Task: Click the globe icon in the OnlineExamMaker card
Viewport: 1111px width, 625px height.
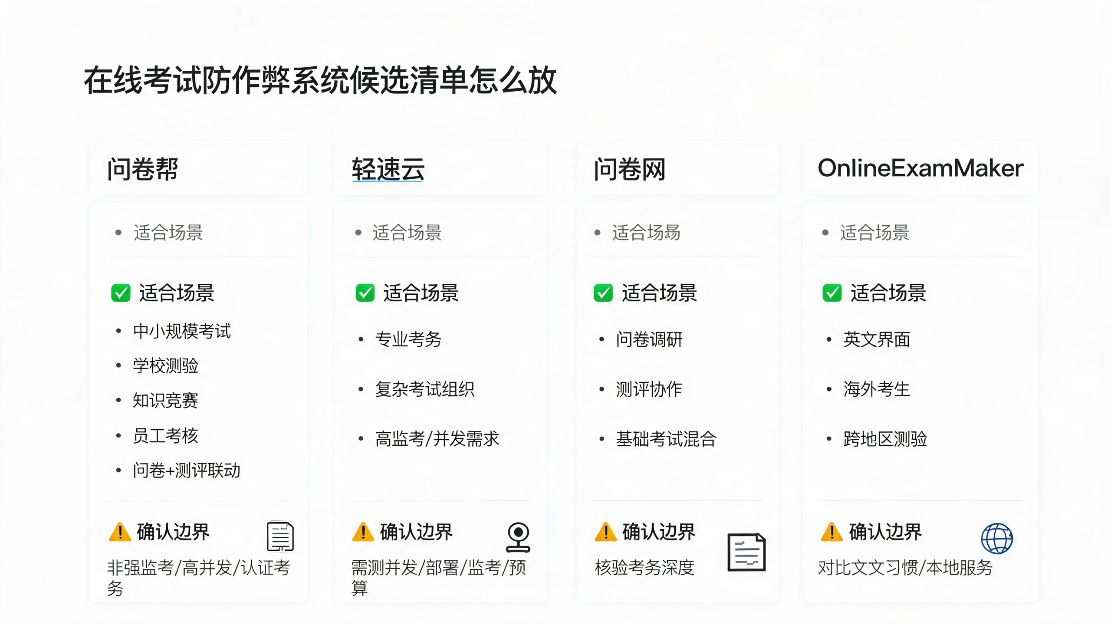Action: point(997,539)
